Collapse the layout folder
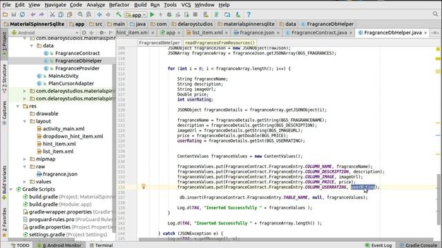 coord(25,121)
